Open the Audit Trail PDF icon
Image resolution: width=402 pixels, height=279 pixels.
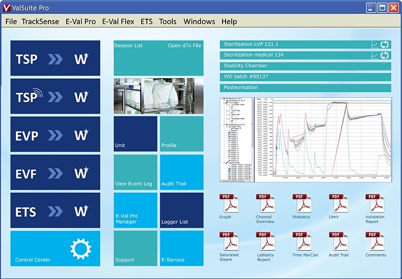(x=339, y=241)
